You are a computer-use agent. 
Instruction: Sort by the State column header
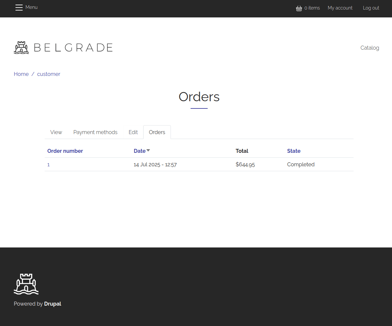[x=294, y=151]
